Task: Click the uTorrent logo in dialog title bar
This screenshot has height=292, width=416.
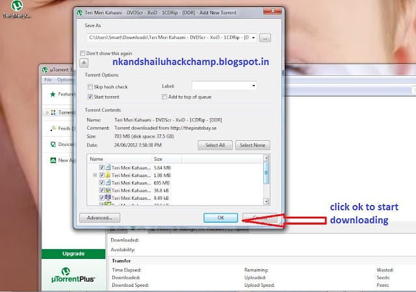Action: 79,13
